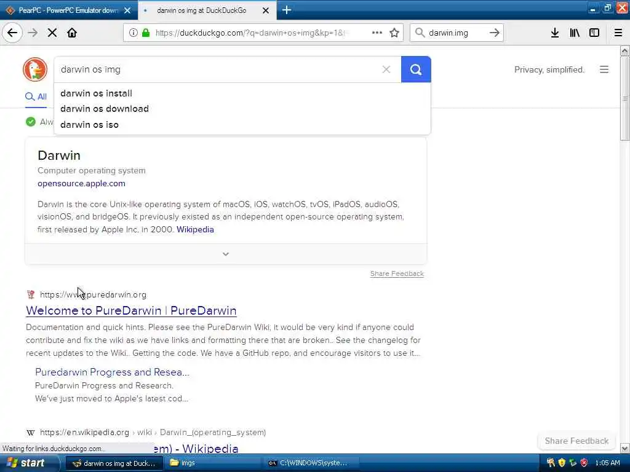
Task: Open a new tab with the plus button
Action: (x=287, y=10)
